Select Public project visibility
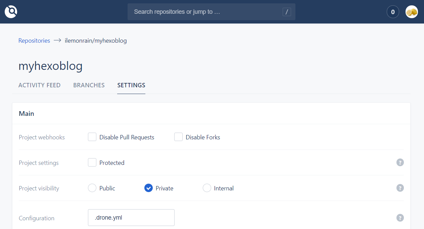This screenshot has width=424, height=229. (92, 188)
